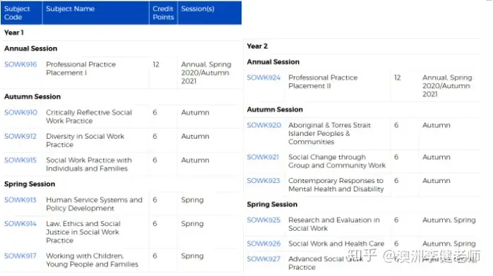This screenshot has height=276, width=493.
Task: Click the Subject Name column header
Action: pyautogui.click(x=95, y=13)
